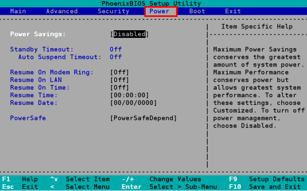Image resolution: width=307 pixels, height=191 pixels.
Task: Click the PhoenixBIOS Setup Utility title
Action: point(151,4)
